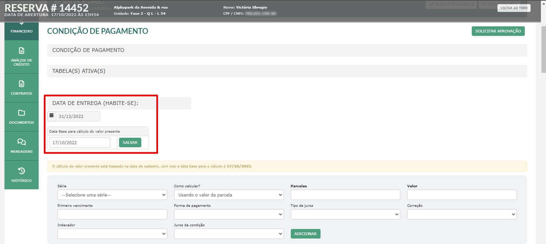
Task: Open the Financeiro sidebar section
Action: (22, 31)
